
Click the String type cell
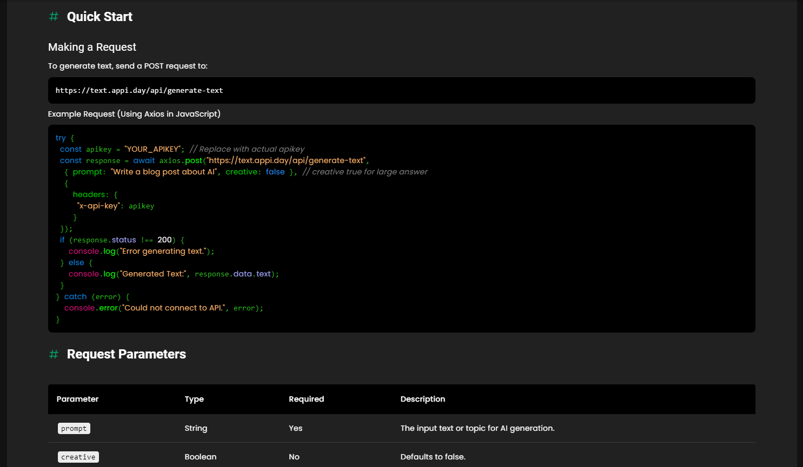point(196,428)
